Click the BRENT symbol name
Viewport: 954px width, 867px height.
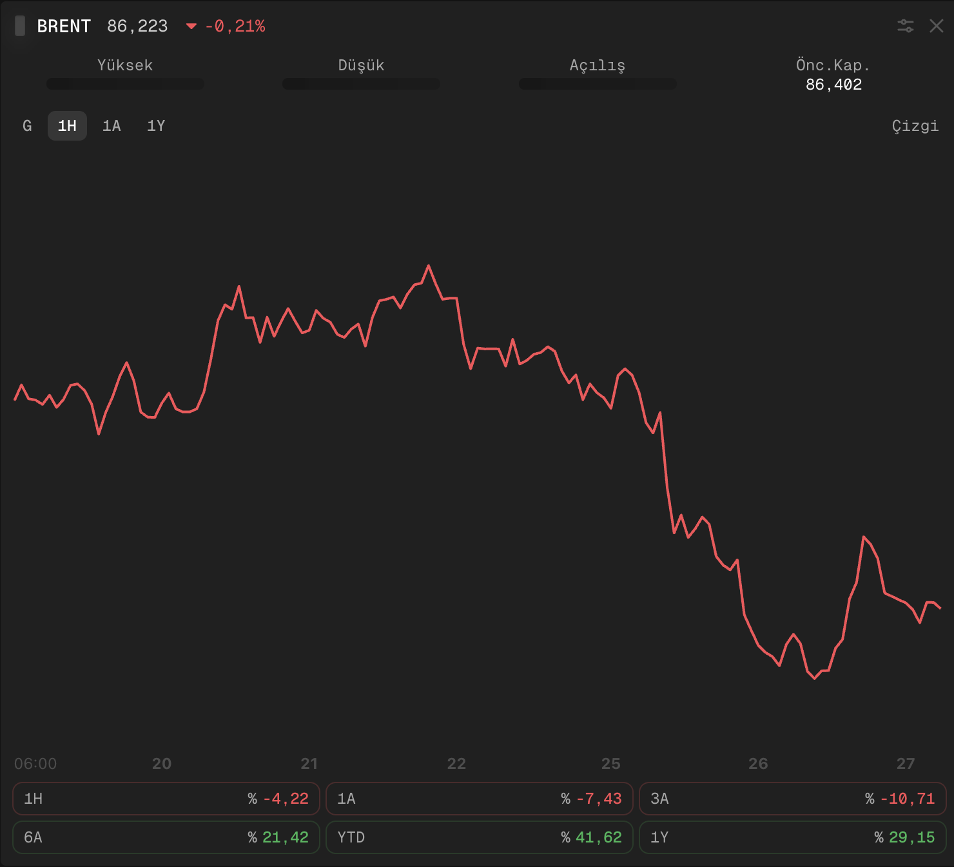[x=64, y=26]
